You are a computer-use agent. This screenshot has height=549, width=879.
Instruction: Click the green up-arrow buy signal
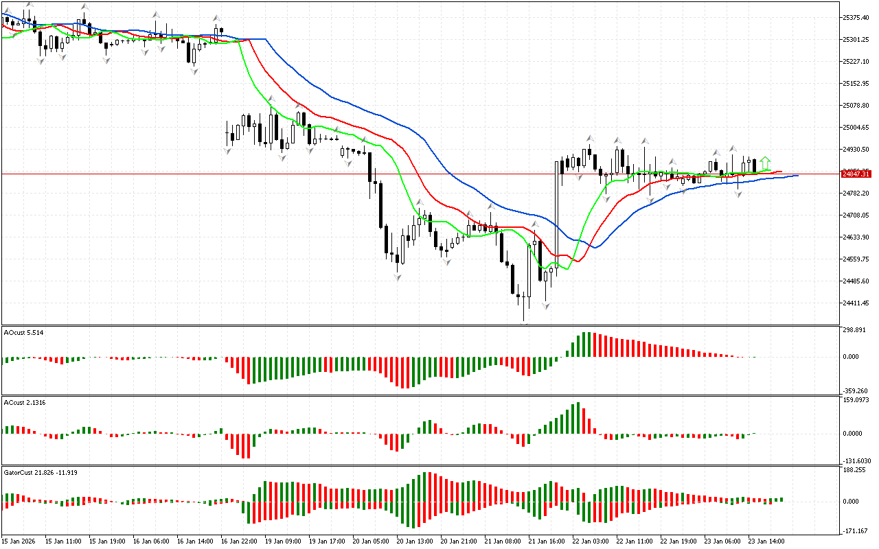pos(765,163)
